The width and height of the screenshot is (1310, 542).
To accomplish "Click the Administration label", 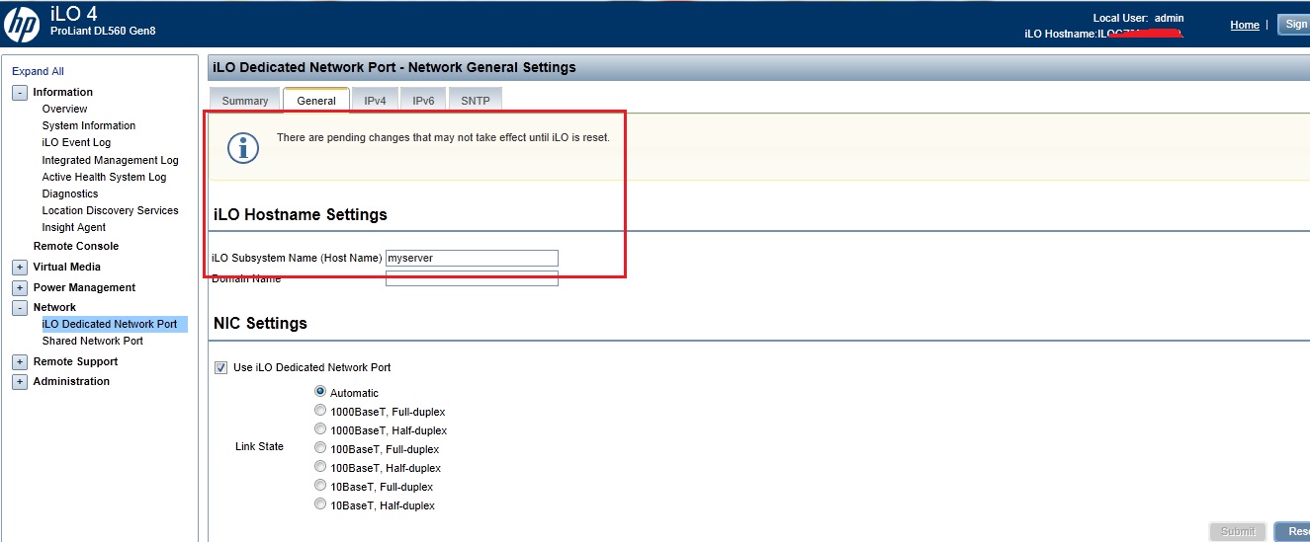I will click(71, 381).
